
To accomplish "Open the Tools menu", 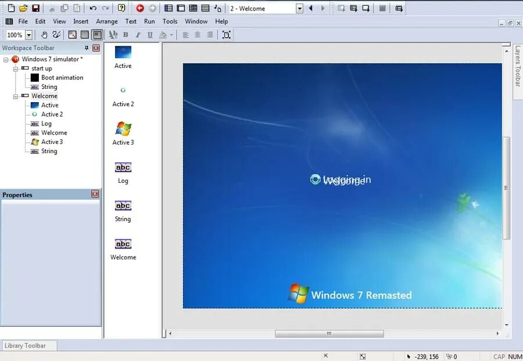I will pyautogui.click(x=170, y=21).
